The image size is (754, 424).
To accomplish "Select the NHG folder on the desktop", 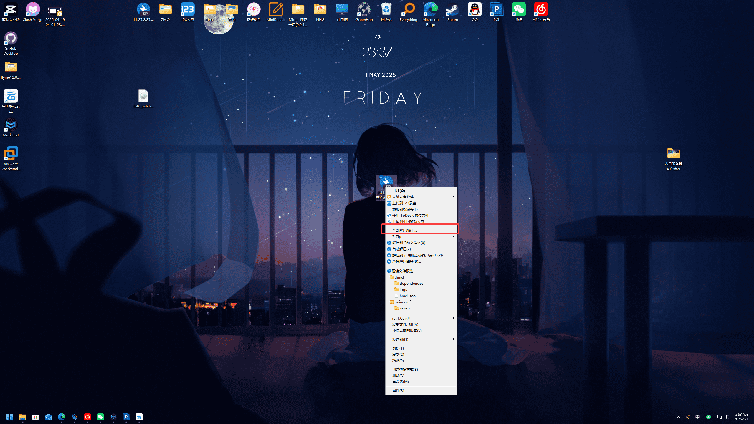I will point(320,12).
